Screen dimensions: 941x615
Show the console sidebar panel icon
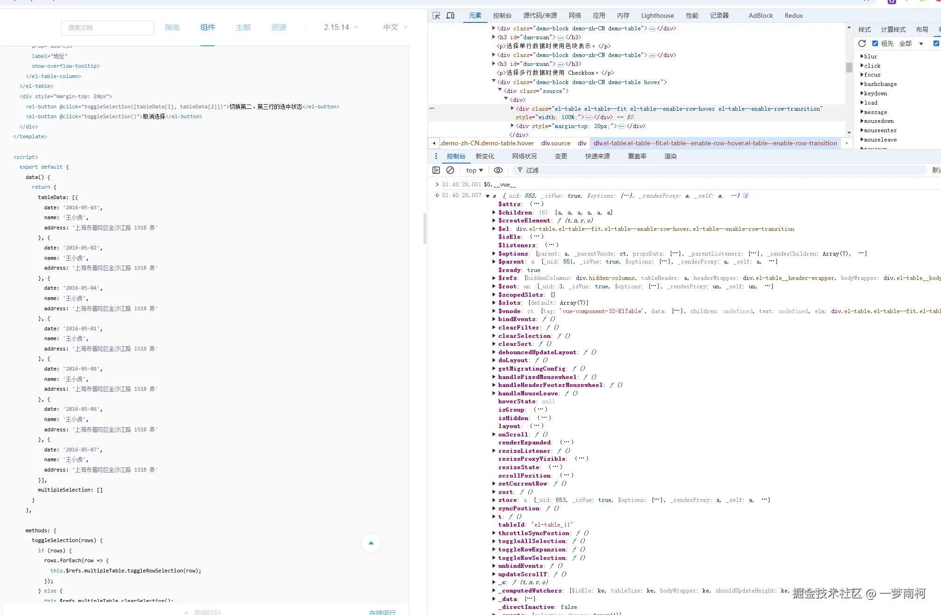(436, 170)
